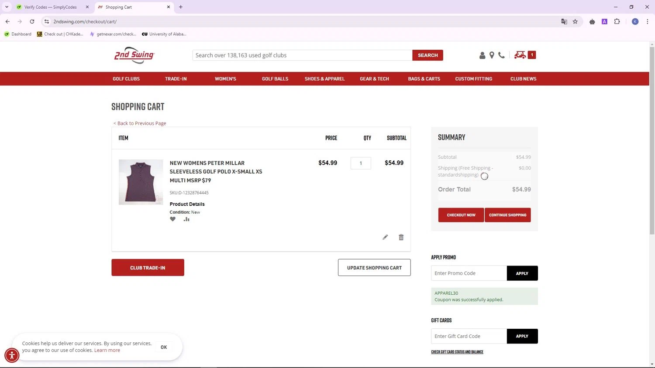The height and width of the screenshot is (368, 655).
Task: Select the SKU D-12328764445 text
Action: (x=189, y=193)
